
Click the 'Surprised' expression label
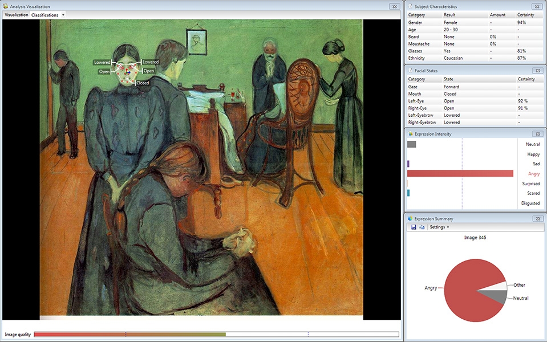531,184
